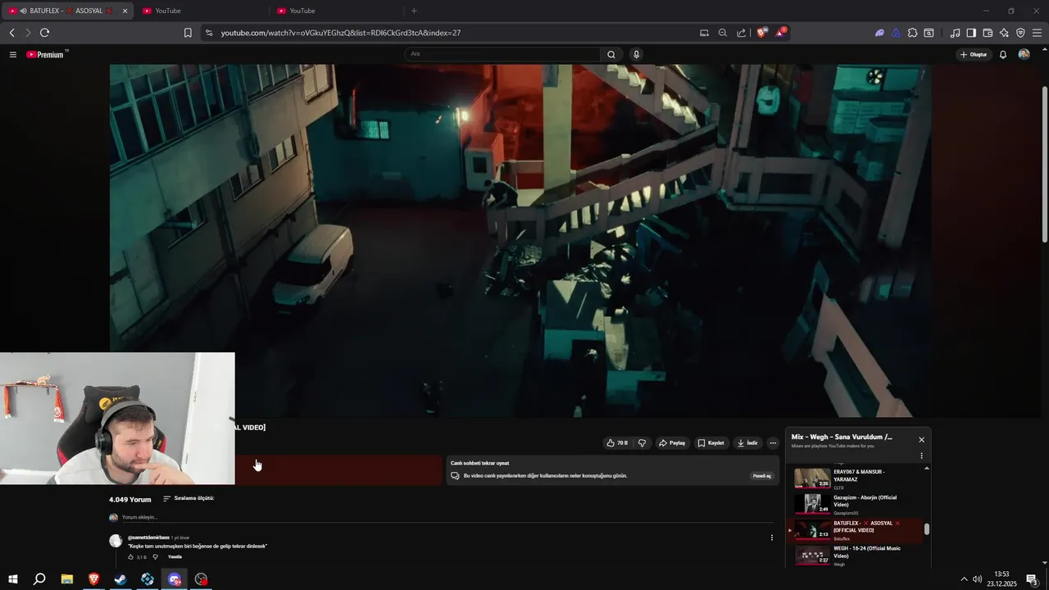This screenshot has width=1049, height=590.
Task: Click the page vertical scrollbar
Action: pyautogui.click(x=1045, y=164)
